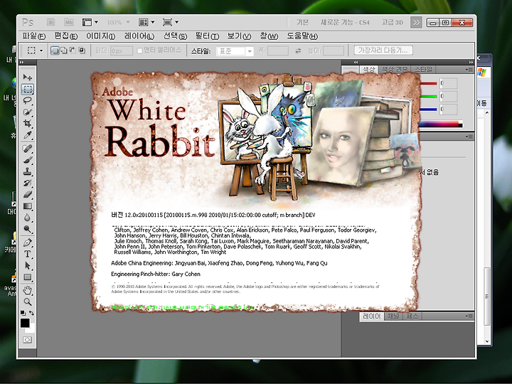Select the Gradient tool
This screenshot has height=384, width=512.
pyautogui.click(x=28, y=206)
